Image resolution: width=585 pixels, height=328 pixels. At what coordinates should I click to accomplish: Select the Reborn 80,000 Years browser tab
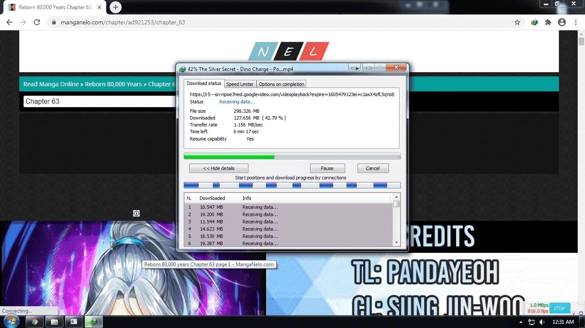55,7
